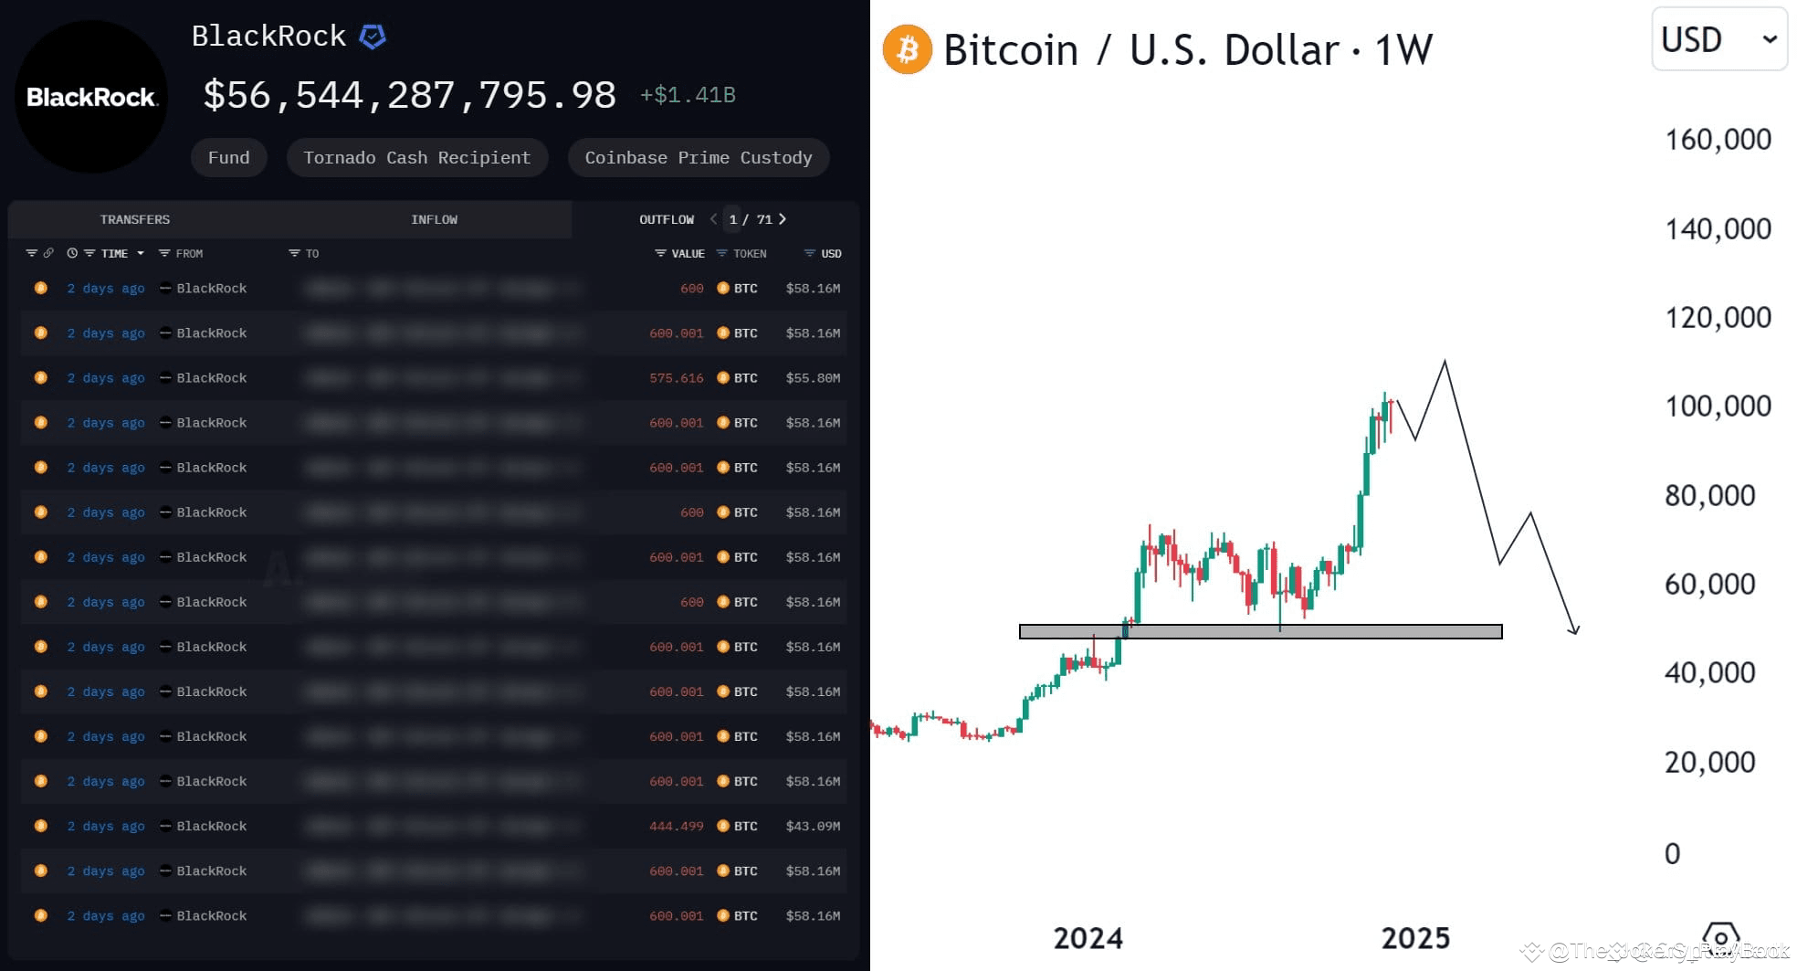Click the clock icon in the transfers header
The height and width of the screenshot is (971, 1797).
[x=71, y=253]
